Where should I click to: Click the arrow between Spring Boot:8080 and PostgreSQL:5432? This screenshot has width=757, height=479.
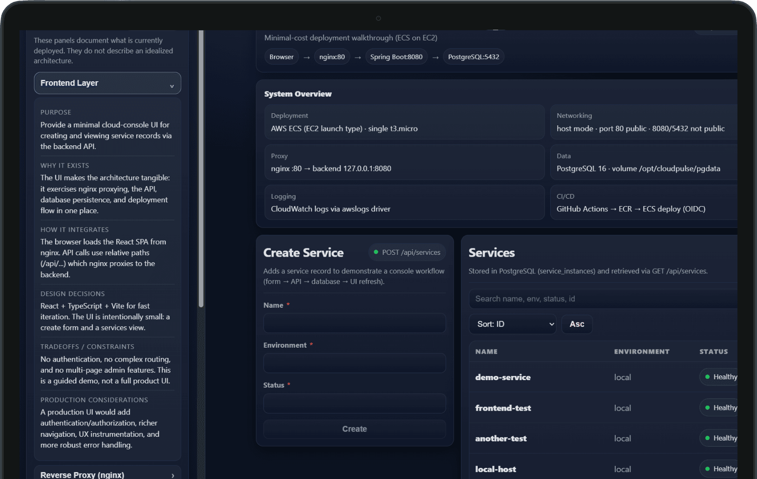(435, 57)
